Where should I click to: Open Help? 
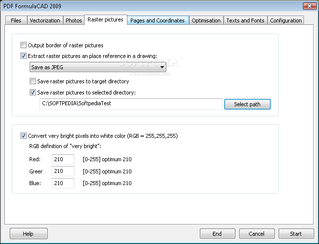29,234
